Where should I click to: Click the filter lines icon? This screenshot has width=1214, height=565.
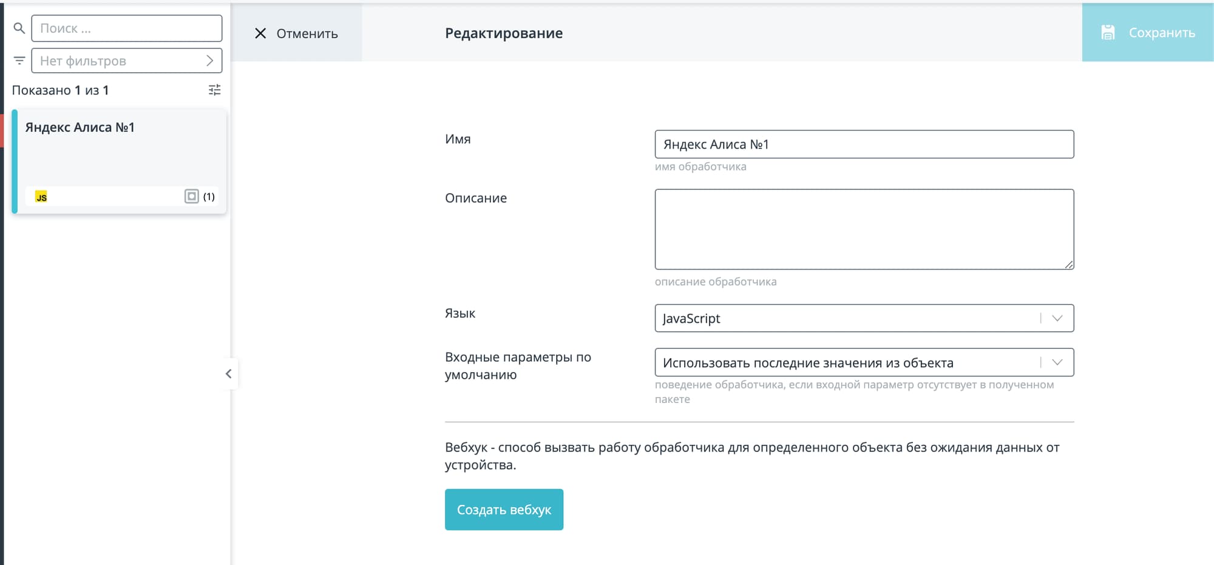(19, 61)
